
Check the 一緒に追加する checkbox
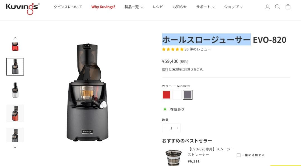(x=238, y=155)
